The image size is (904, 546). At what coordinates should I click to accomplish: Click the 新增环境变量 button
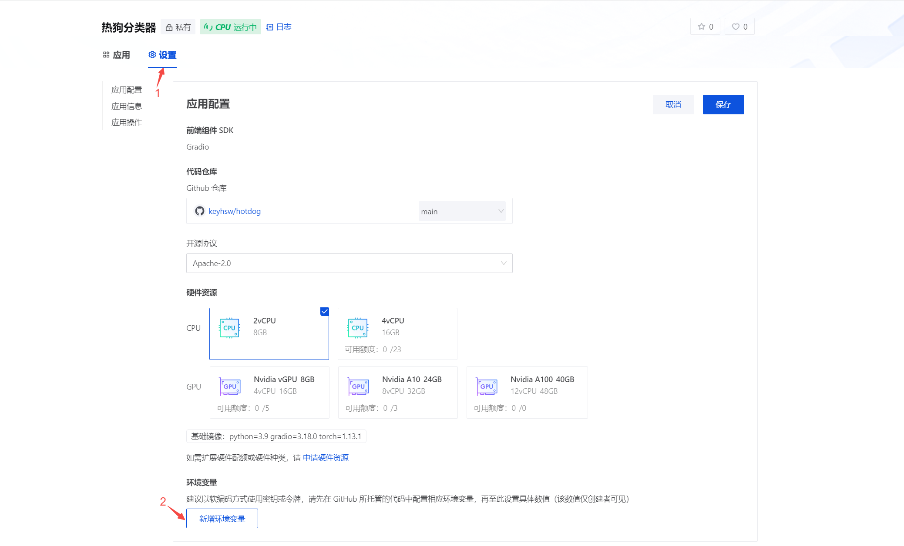[x=222, y=518]
